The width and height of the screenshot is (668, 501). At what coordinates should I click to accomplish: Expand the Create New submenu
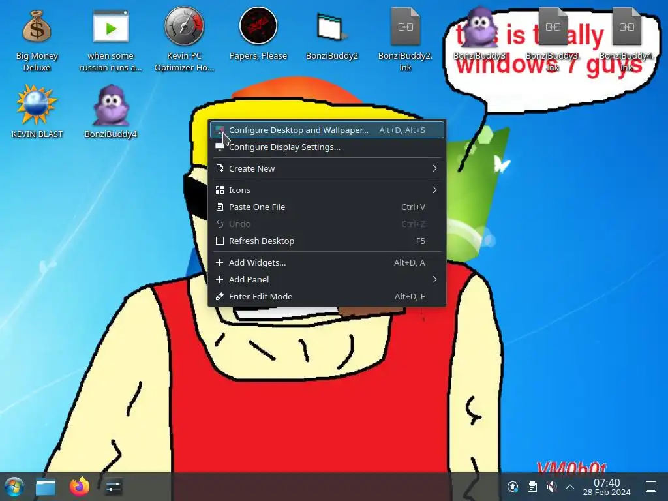[327, 168]
